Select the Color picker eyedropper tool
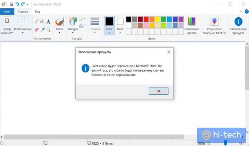This screenshot has width=249, height=146. (42, 30)
